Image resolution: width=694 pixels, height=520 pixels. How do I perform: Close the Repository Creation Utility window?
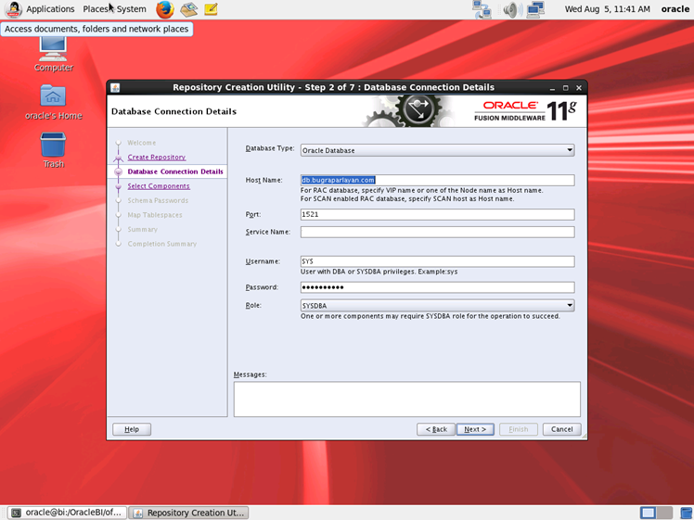pos(578,88)
